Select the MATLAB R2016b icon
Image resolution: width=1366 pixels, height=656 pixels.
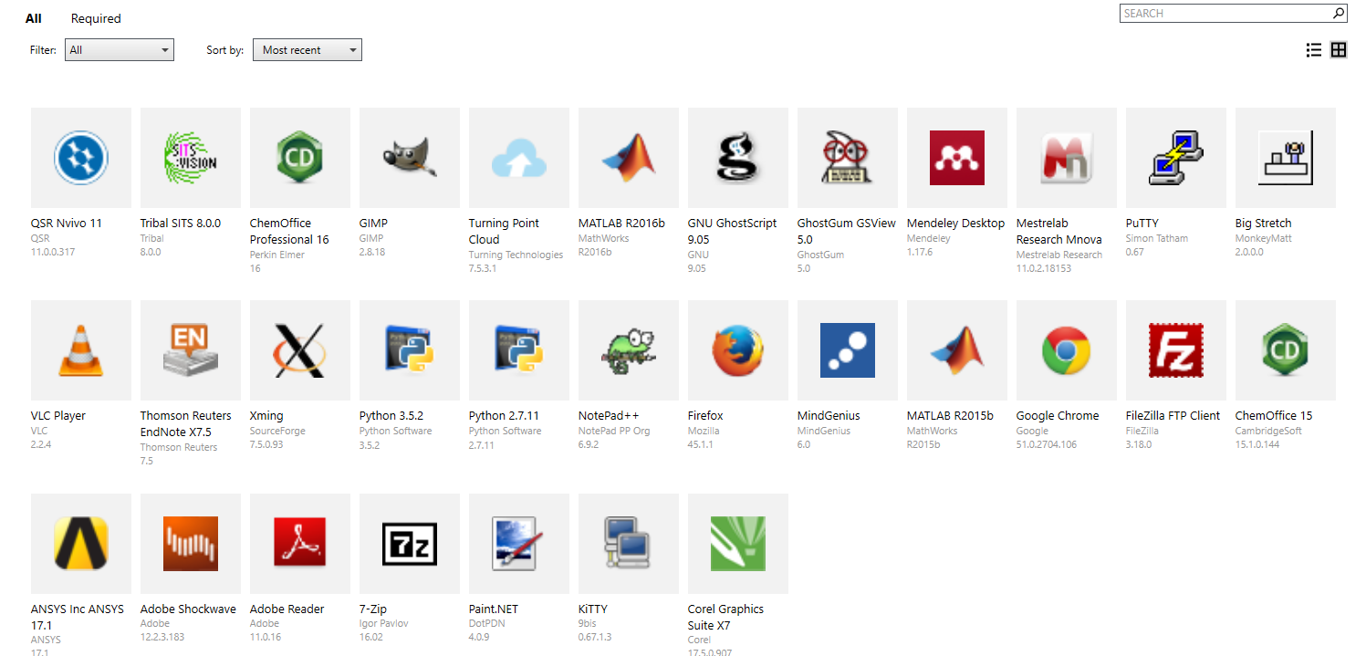(629, 158)
